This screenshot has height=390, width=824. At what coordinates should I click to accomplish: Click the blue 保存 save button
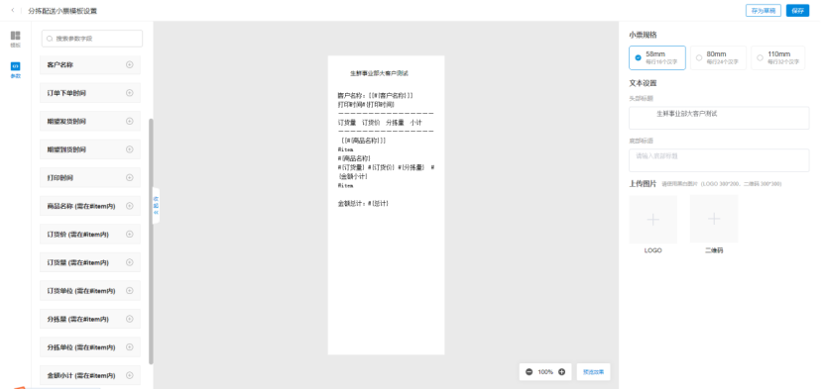pyautogui.click(x=797, y=11)
